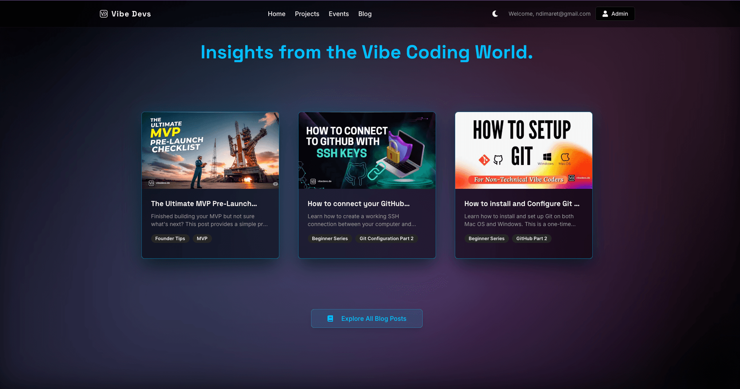This screenshot has width=740, height=389.
Task: Click the small circular badge on the MVP card image
Action: point(275,183)
